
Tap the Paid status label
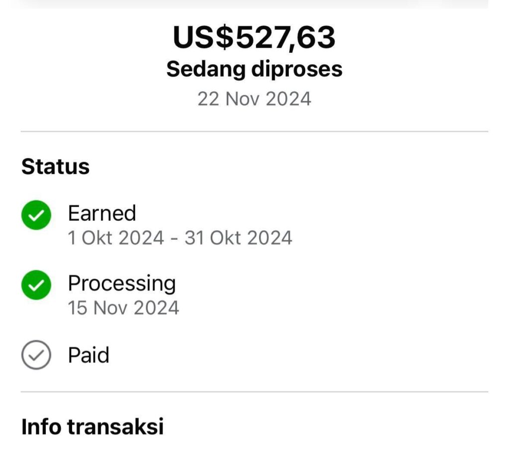click(88, 355)
